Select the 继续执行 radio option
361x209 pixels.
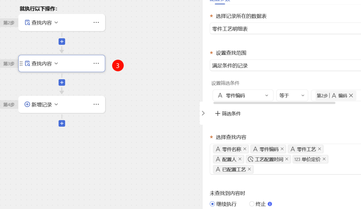212,204
